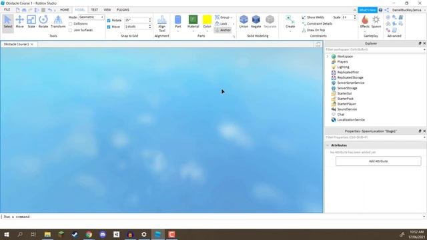Uncheck the Move snap checkbox

109,27
